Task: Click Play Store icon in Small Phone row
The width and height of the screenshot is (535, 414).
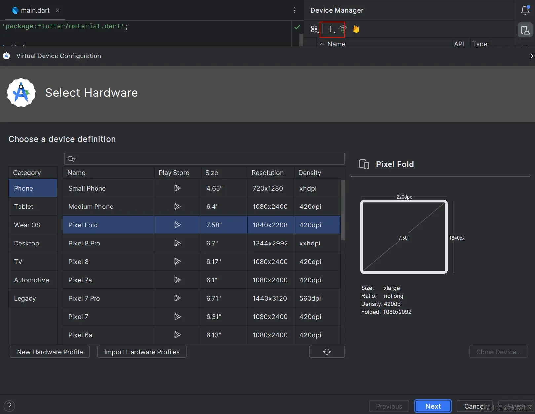Action: point(177,188)
